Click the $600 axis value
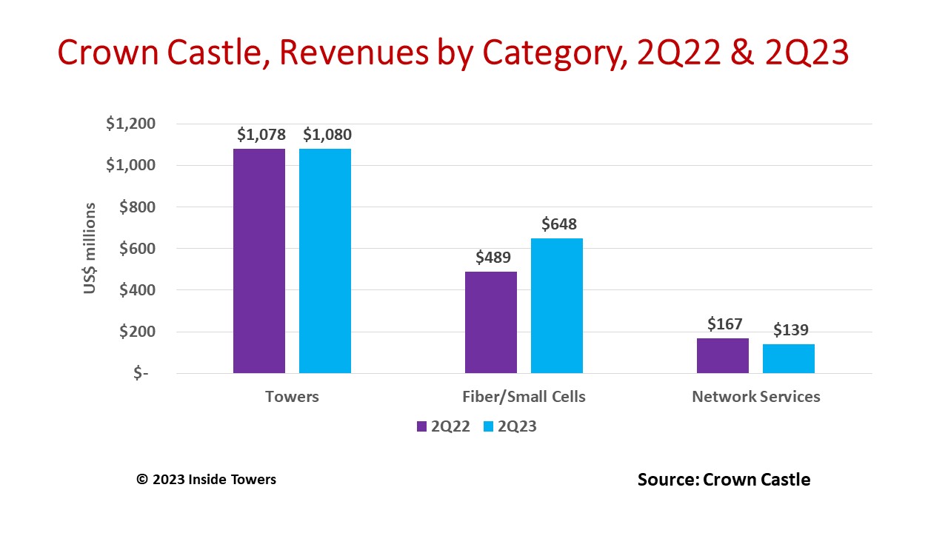This screenshot has width=948, height=533. pos(137,249)
